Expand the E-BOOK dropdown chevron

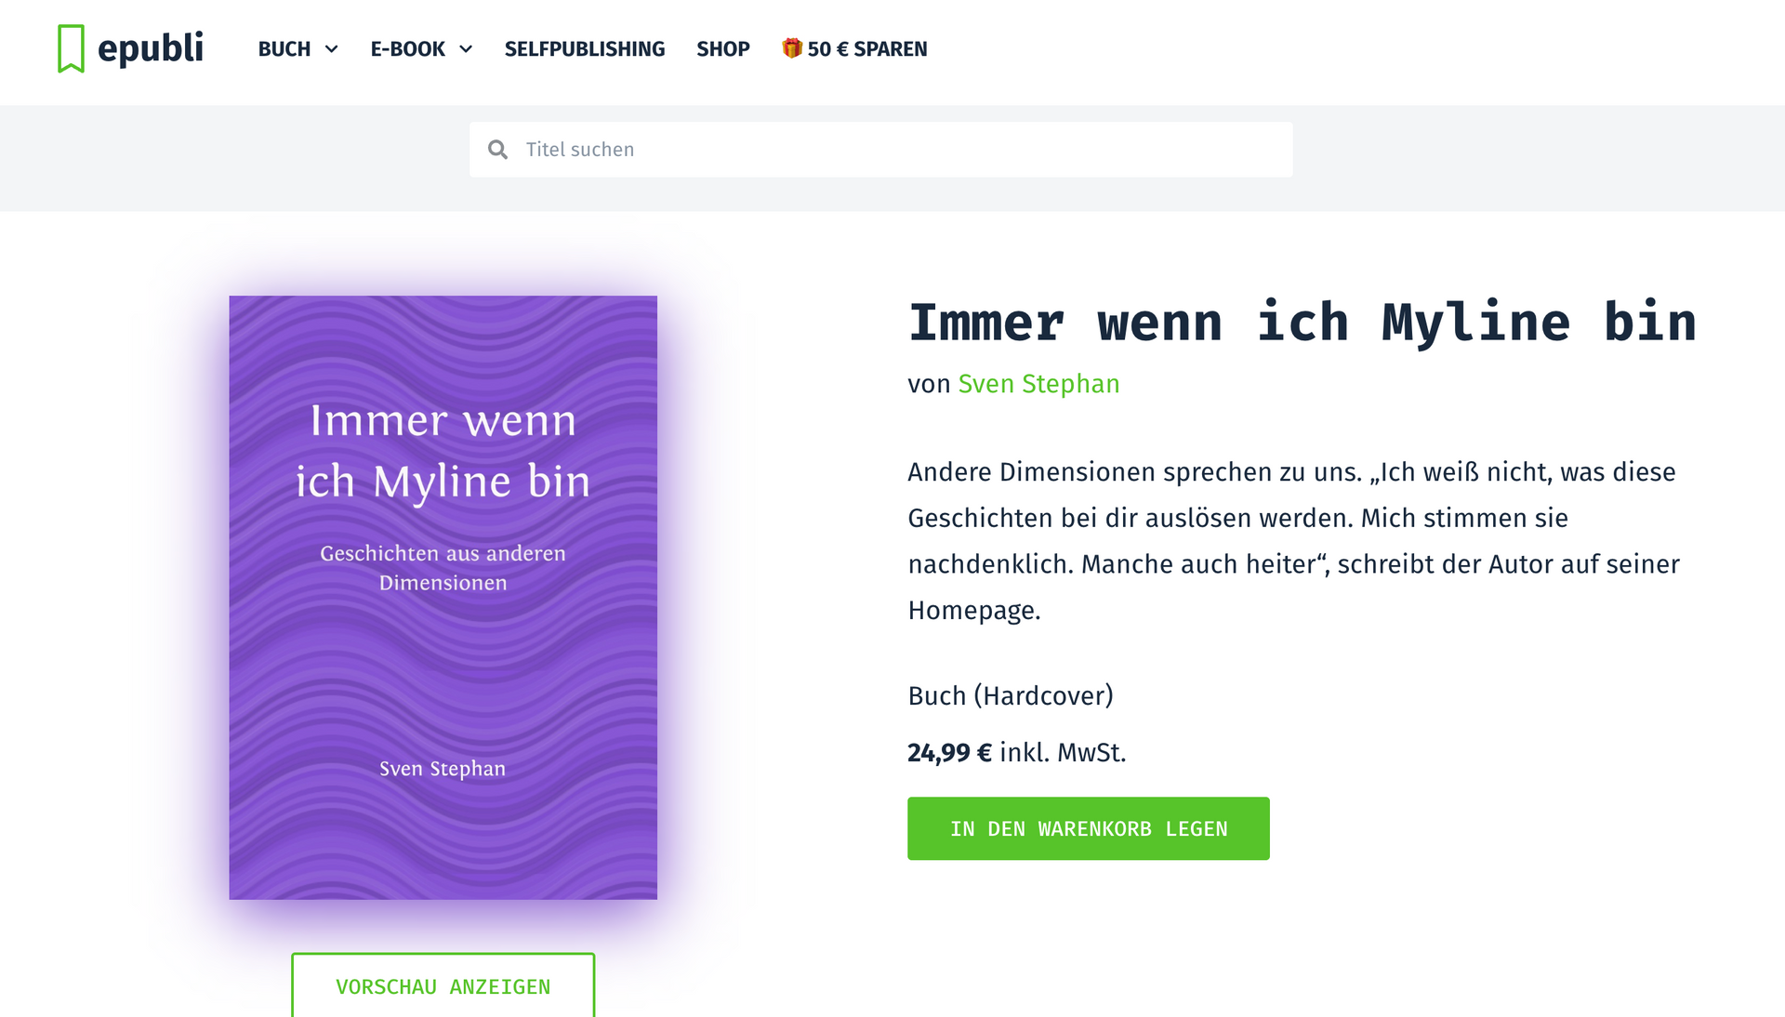pyautogui.click(x=466, y=49)
